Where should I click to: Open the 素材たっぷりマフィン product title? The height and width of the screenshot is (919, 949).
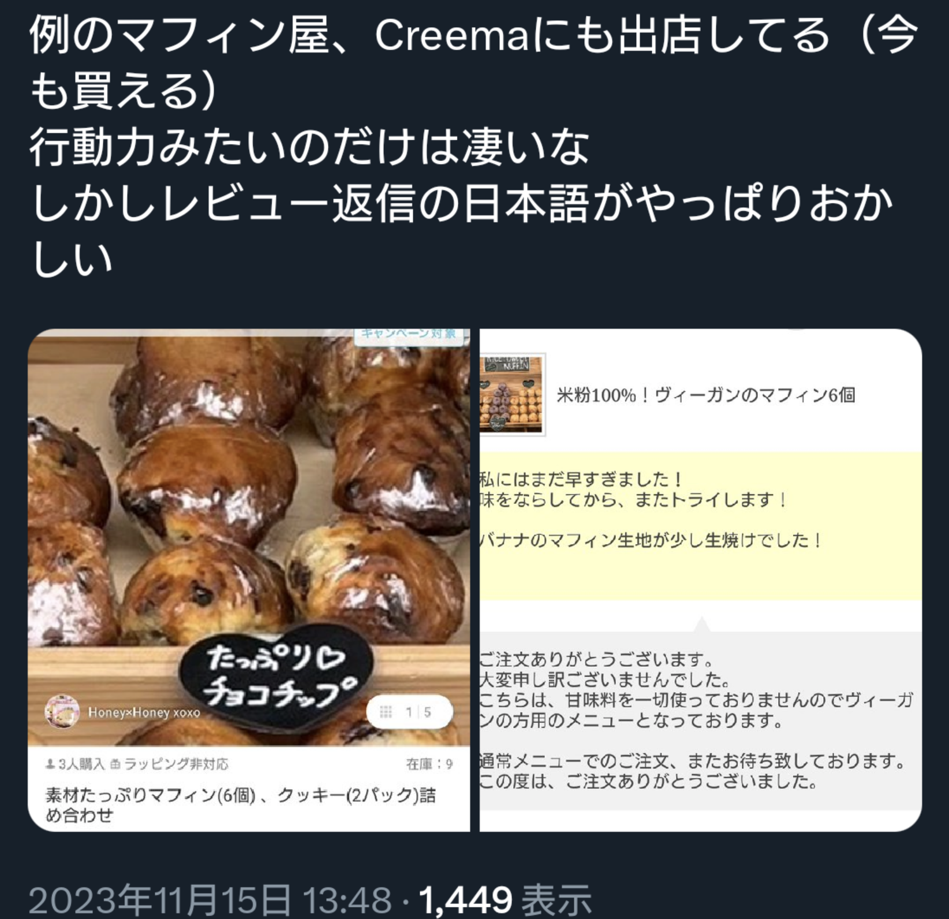pyautogui.click(x=241, y=805)
